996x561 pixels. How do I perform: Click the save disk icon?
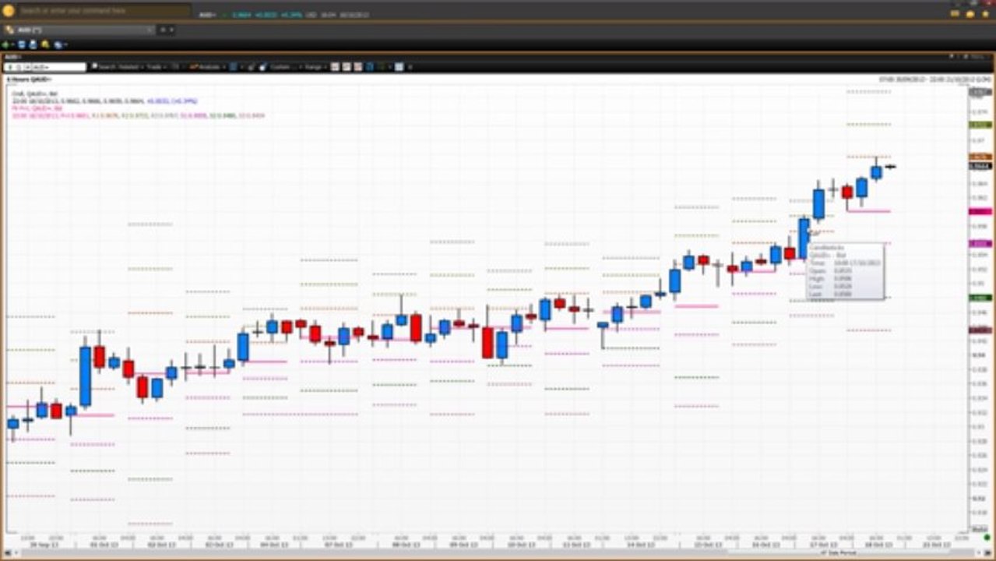coord(22,44)
